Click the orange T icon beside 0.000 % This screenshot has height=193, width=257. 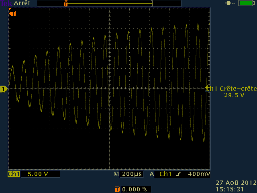[x=117, y=189]
